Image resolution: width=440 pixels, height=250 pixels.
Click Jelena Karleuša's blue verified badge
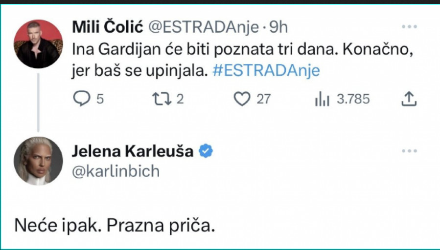pyautogui.click(x=206, y=151)
